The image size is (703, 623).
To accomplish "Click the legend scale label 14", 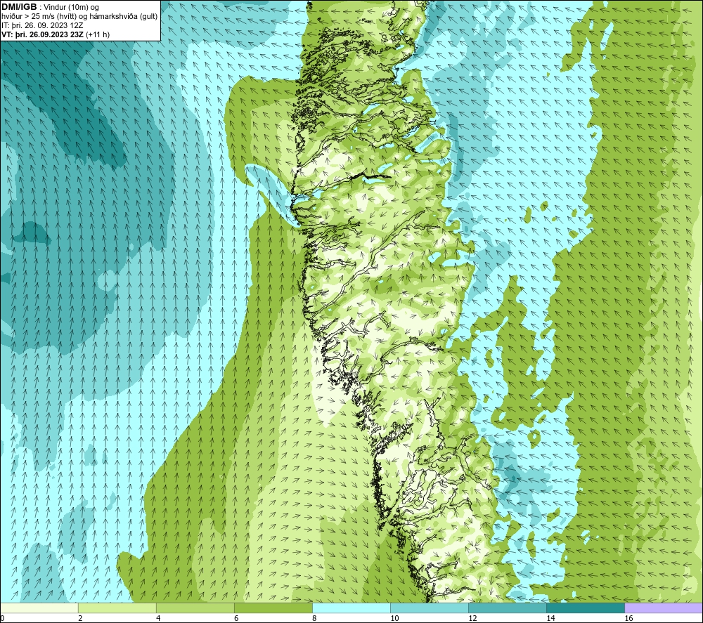I will click(x=550, y=618).
